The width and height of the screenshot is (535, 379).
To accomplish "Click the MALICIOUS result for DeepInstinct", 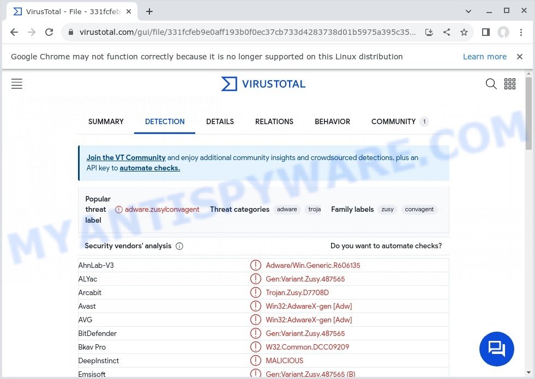I will pyautogui.click(x=285, y=360).
